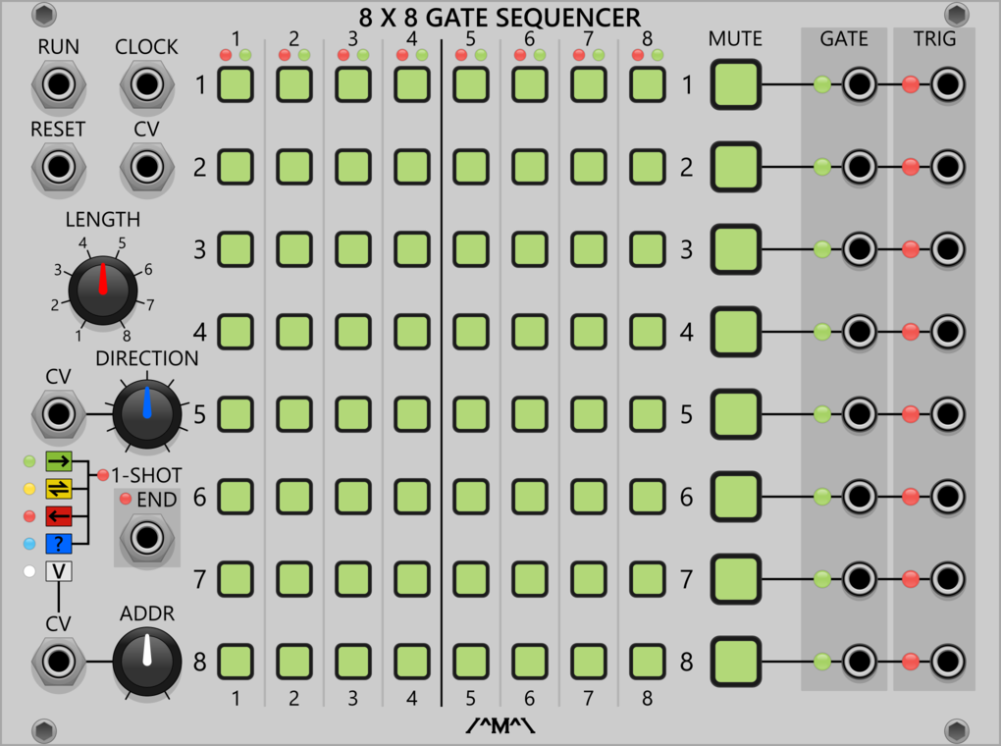This screenshot has width=1001, height=746.
Task: Toggle the MUTE button for row 3
Action: tap(736, 249)
